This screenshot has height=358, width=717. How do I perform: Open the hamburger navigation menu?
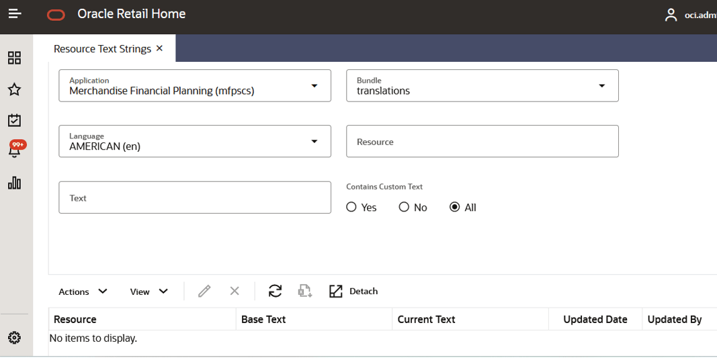[15, 14]
